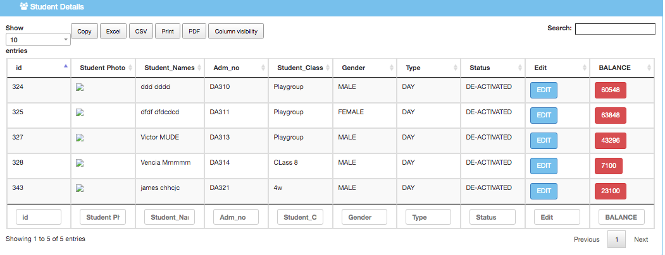Click the photo thumbnail for Victor MUDE

click(x=80, y=138)
